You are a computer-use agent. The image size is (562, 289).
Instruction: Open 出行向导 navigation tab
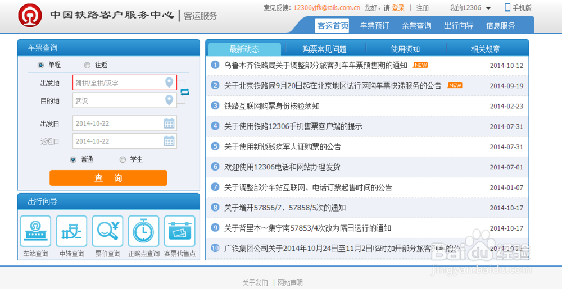[x=459, y=26]
